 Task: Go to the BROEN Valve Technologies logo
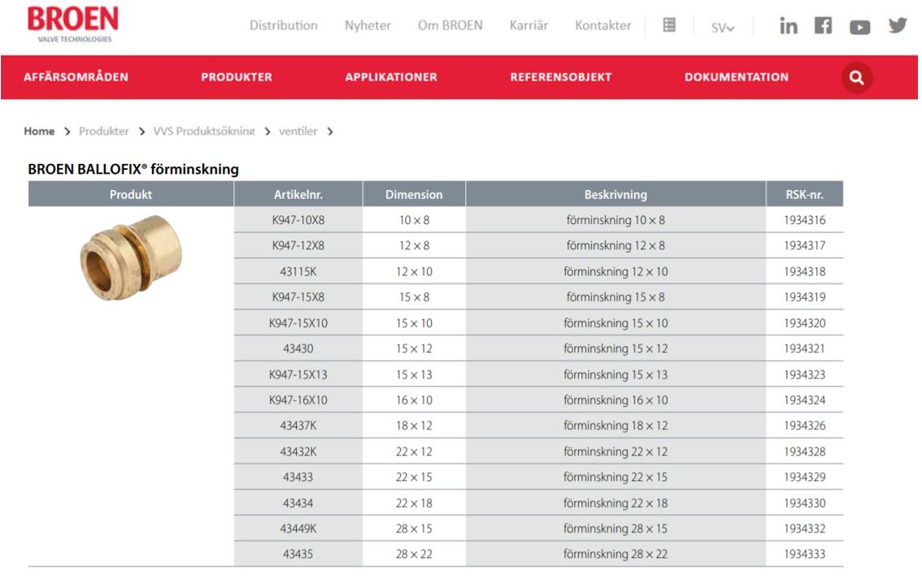[x=73, y=24]
